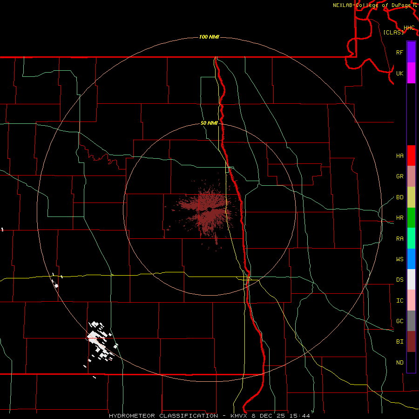
Task: Click the BI legend label
Action: [399, 342]
